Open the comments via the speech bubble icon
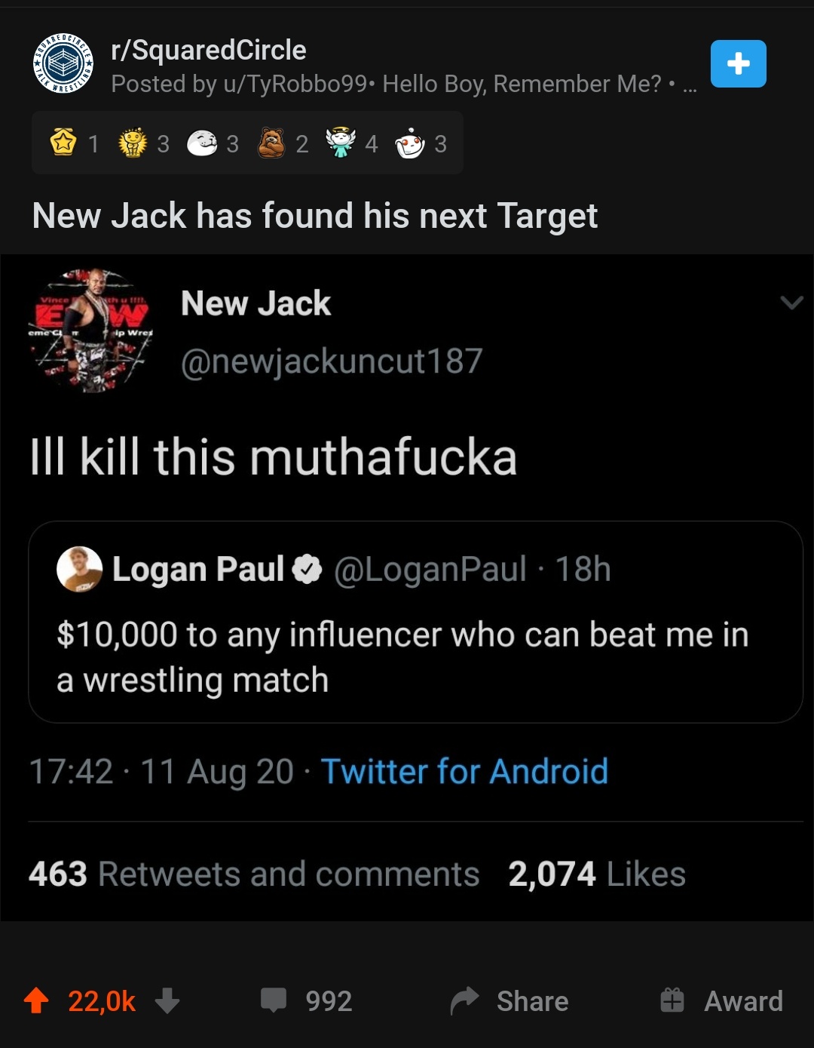The width and height of the screenshot is (814, 1048). [275, 1001]
